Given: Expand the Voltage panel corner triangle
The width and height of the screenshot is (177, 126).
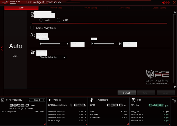Looking at the screenshot, I should (86, 124).
